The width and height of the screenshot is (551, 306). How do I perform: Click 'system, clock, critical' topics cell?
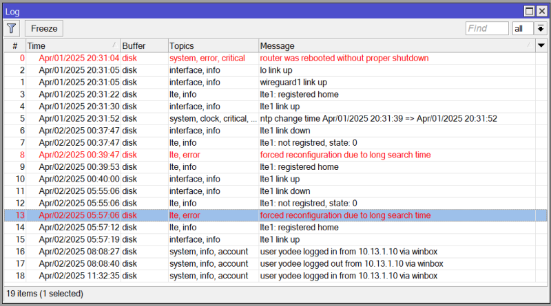(213, 118)
